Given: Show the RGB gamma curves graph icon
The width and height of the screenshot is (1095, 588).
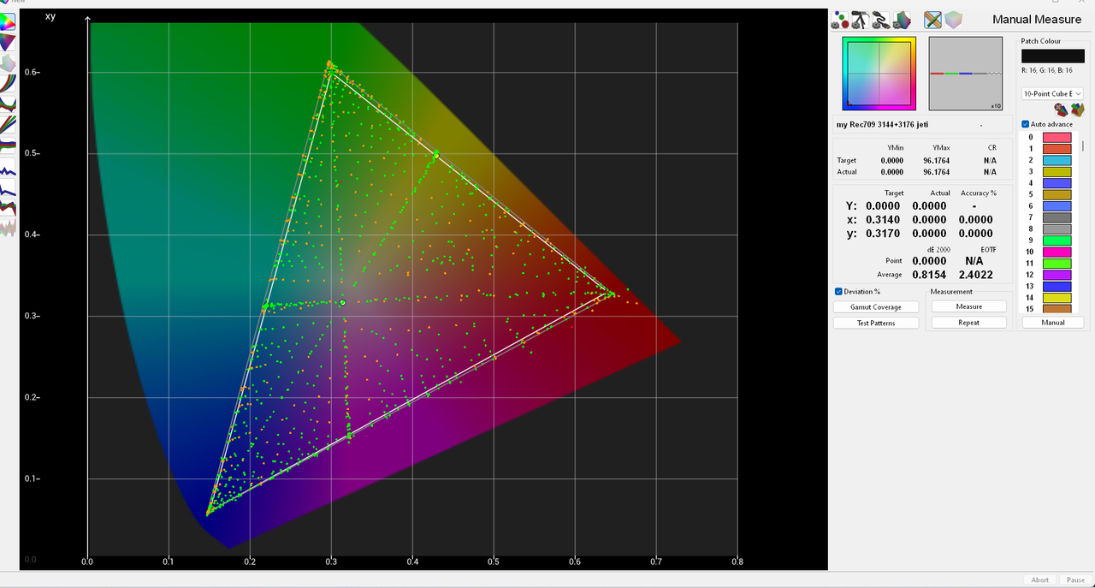Looking at the screenshot, I should point(8,83).
